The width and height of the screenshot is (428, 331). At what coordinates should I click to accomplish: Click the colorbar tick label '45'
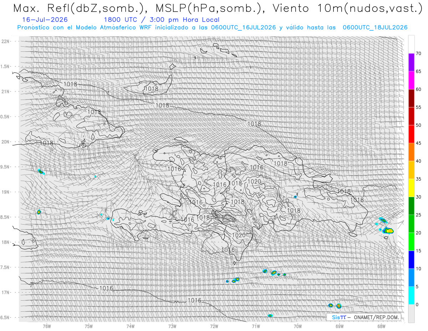[x=418, y=143]
